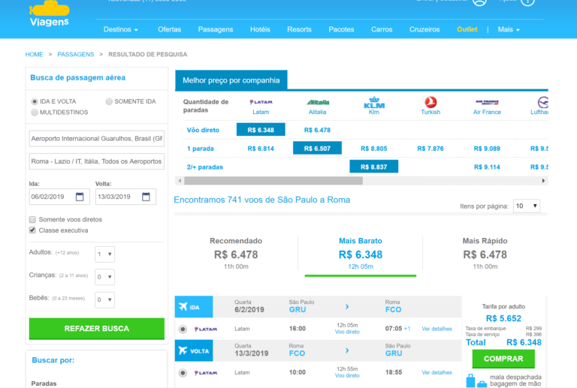
Task: Open the Destinos menu dropdown
Action: 121,29
